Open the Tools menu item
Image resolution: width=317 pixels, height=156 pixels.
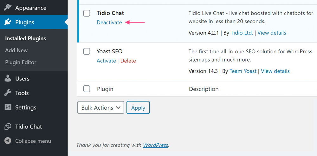tap(22, 93)
